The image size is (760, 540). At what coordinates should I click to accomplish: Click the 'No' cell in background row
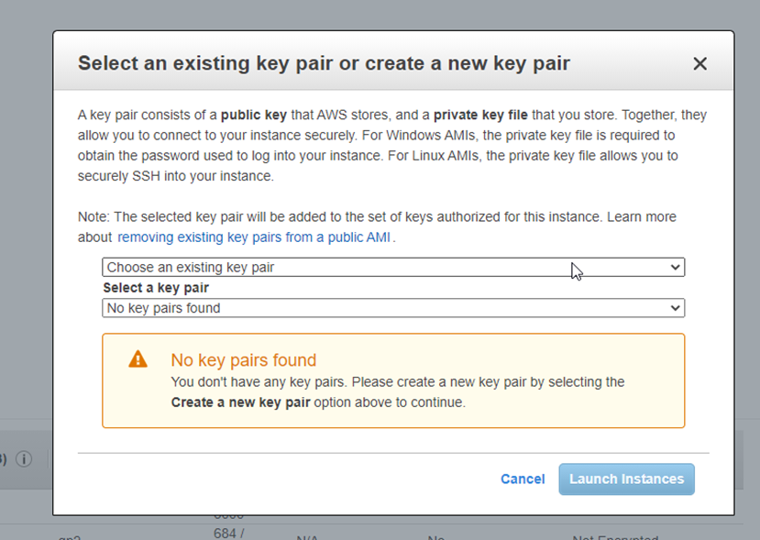coord(435,535)
